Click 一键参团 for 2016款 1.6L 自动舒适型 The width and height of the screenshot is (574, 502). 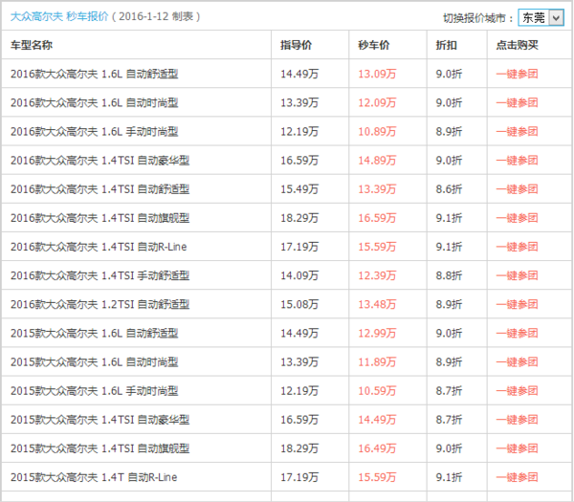coord(517,74)
